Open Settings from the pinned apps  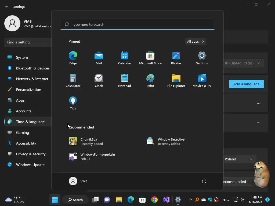point(202,58)
